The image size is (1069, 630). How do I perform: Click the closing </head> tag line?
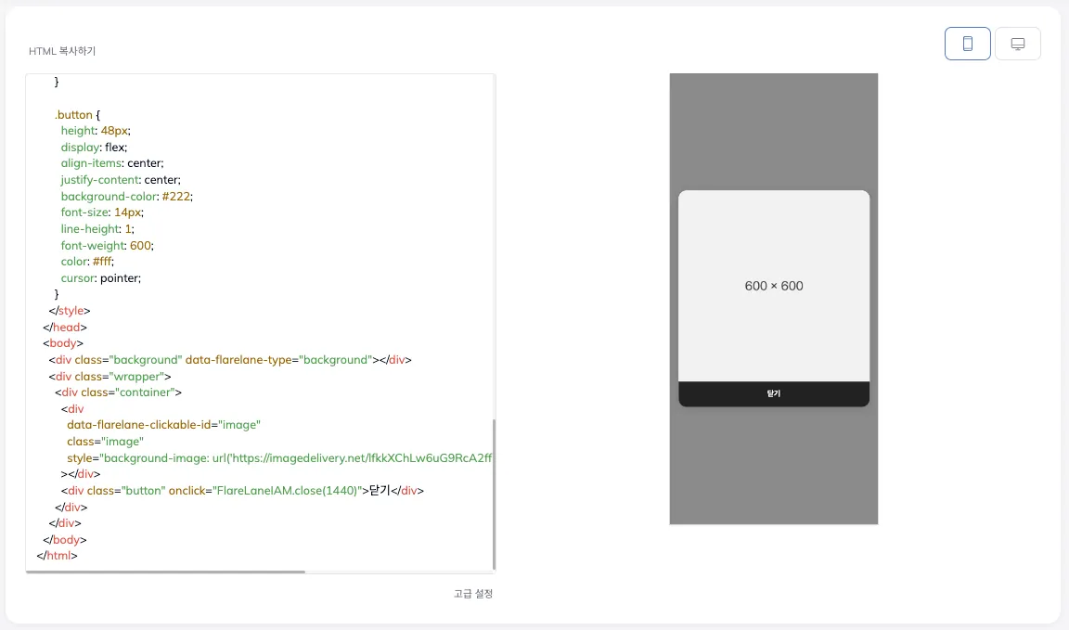[65, 328]
